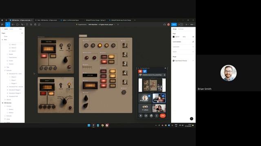This screenshot has width=261, height=146.
Task: Remove the Open Fonts plugin entry
Action: click(193, 61)
